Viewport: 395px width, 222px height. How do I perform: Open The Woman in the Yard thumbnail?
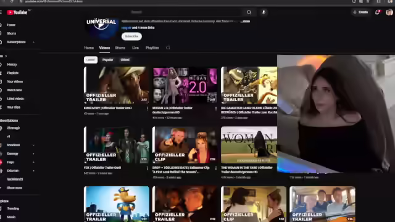249,145
